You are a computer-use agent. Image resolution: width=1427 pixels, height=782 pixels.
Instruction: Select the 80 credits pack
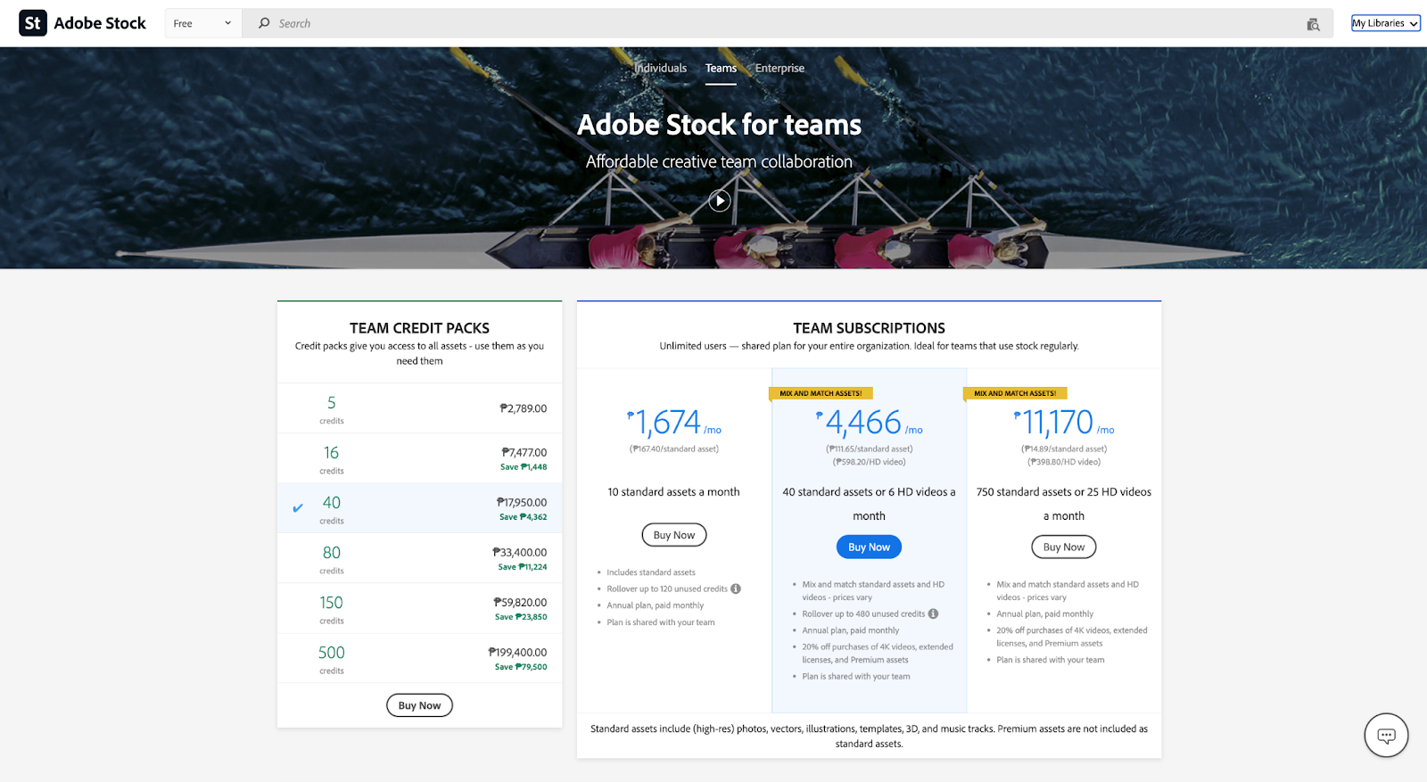point(419,558)
